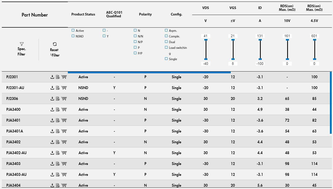Open the Spec. Filter funnel

click(x=22, y=44)
